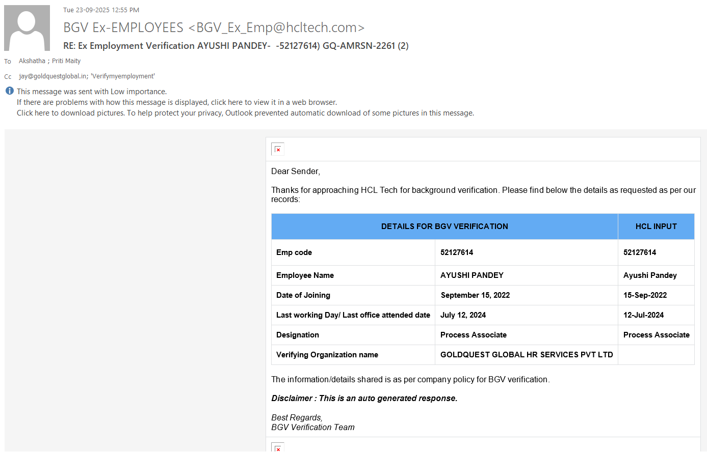Click the blocked picture placeholder above "Dear Sender"
The image size is (707, 453).
[x=278, y=149]
